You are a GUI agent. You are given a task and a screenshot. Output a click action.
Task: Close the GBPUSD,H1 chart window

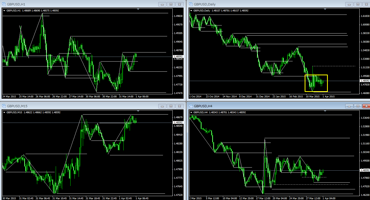click(179, 4)
